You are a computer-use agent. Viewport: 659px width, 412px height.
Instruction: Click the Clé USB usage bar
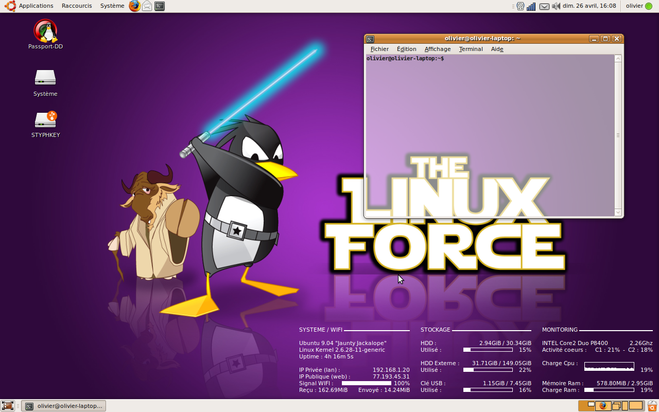pos(488,390)
